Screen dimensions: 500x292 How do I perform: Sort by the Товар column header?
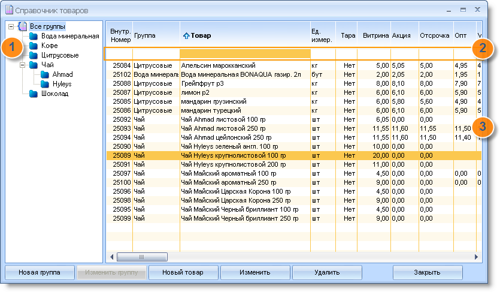(x=245, y=35)
